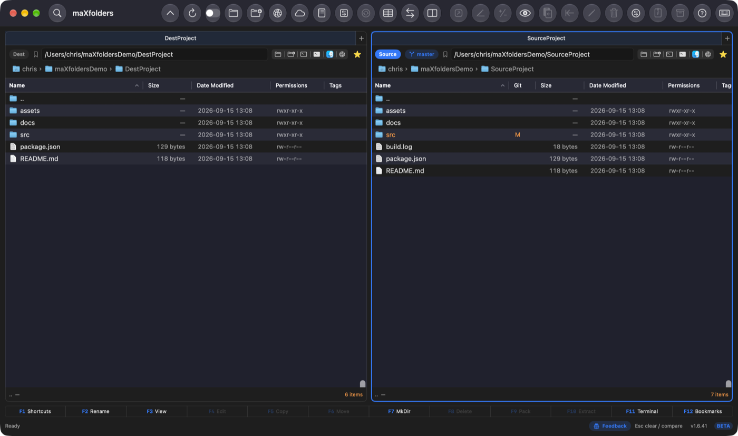Click the new folder icon in right path bar
Viewport: 738px width, 436px height.
tap(657, 54)
